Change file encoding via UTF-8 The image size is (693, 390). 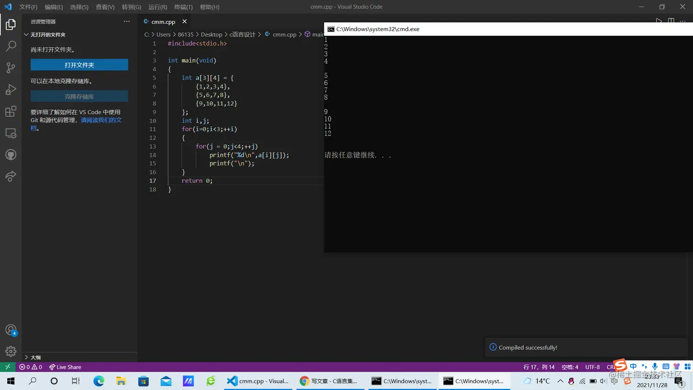592,367
